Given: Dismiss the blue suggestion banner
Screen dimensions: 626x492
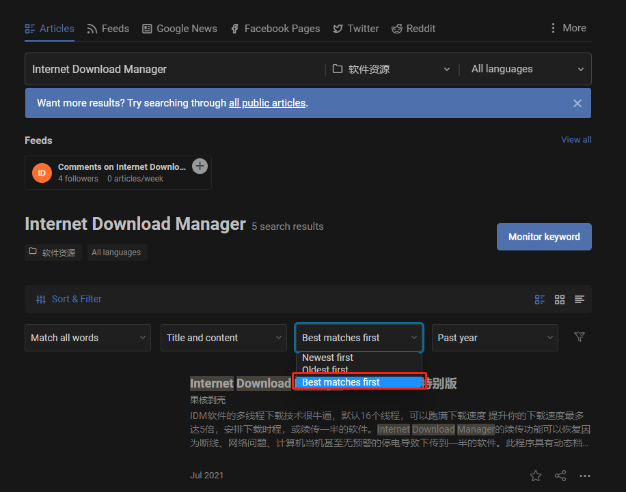Looking at the screenshot, I should tap(577, 103).
